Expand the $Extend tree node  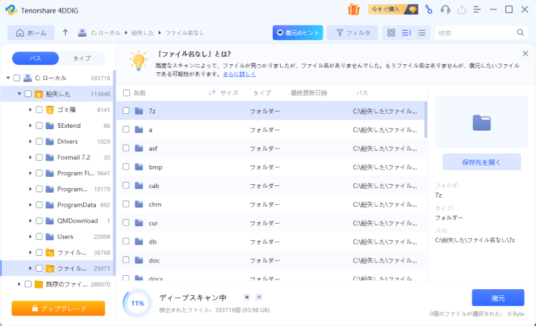click(x=30, y=126)
